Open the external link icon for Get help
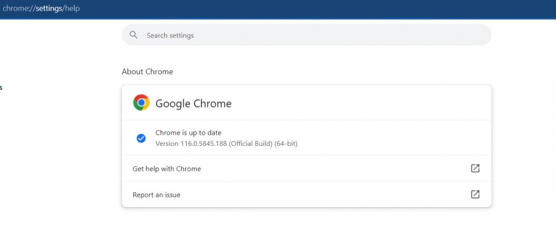This screenshot has height=228, width=556. click(475, 168)
